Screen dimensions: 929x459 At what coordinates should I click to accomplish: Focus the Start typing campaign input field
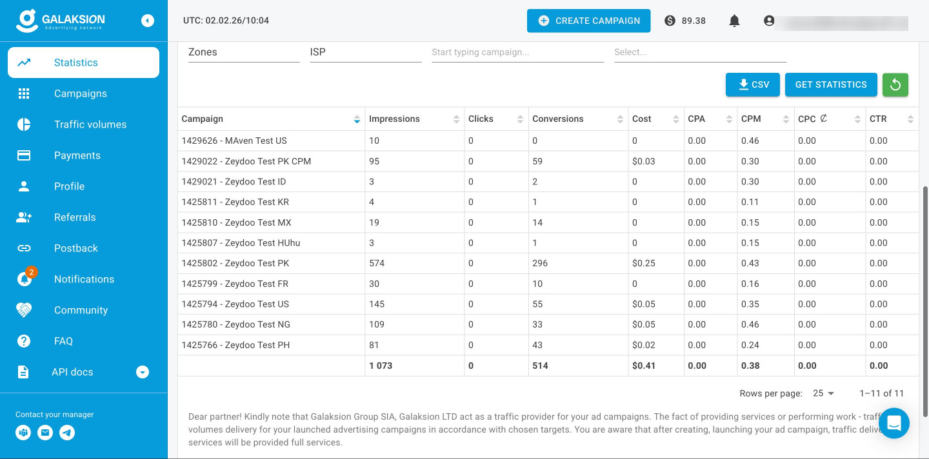[x=517, y=52]
